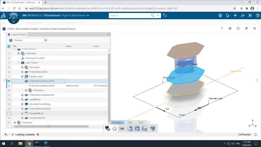261x147 pixels.
Task: Click the cyan ProtectSiliconeAdhesiveFilm layer in 3D view
Action: pos(186,75)
